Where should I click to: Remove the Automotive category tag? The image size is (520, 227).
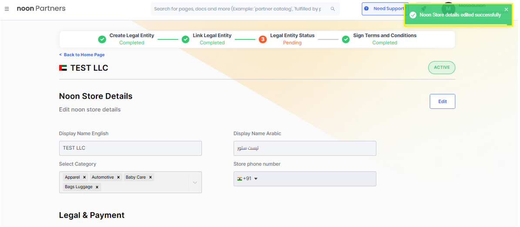click(118, 177)
